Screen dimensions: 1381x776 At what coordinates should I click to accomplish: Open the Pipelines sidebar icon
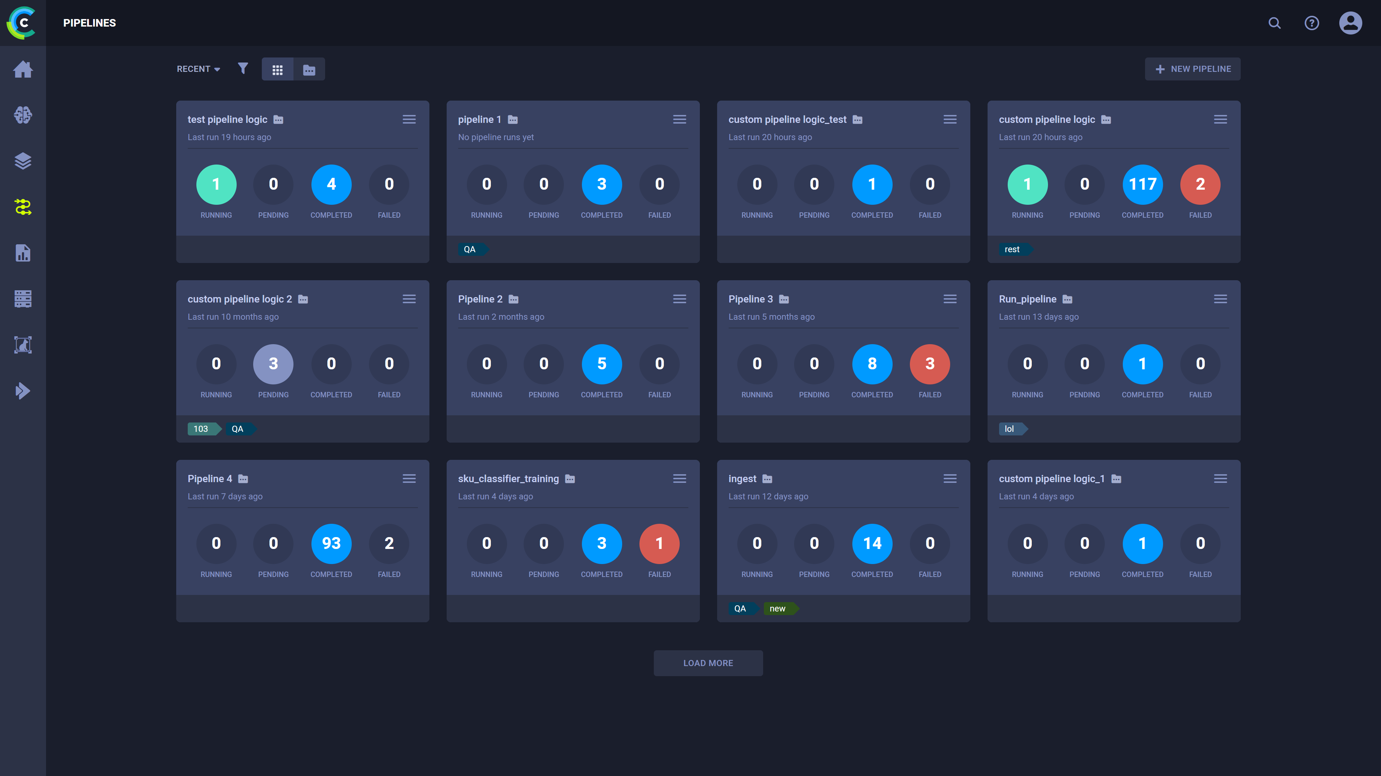(x=23, y=207)
